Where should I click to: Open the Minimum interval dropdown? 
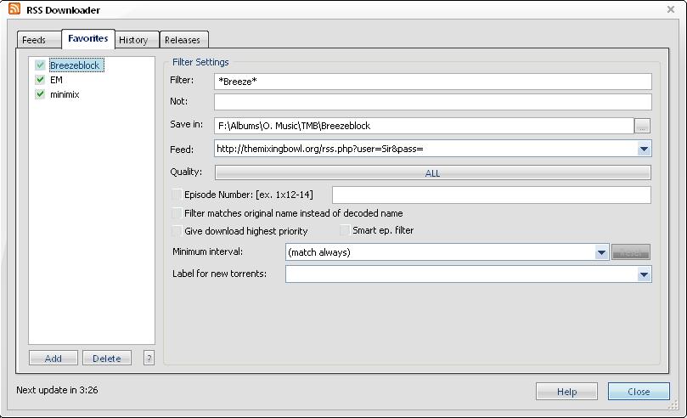(x=601, y=252)
